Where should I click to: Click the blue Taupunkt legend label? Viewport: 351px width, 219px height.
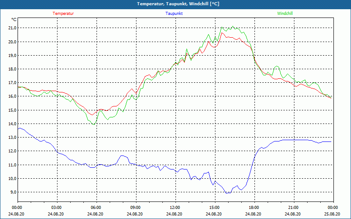point(174,14)
